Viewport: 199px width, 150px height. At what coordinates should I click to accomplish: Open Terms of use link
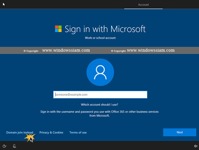coord(78,132)
